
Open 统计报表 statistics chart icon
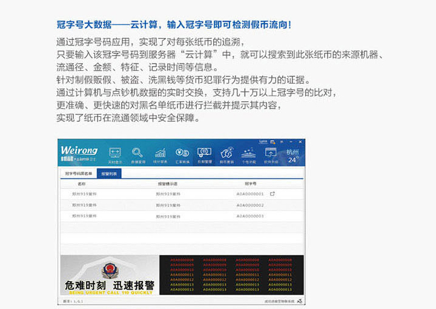coord(160,155)
